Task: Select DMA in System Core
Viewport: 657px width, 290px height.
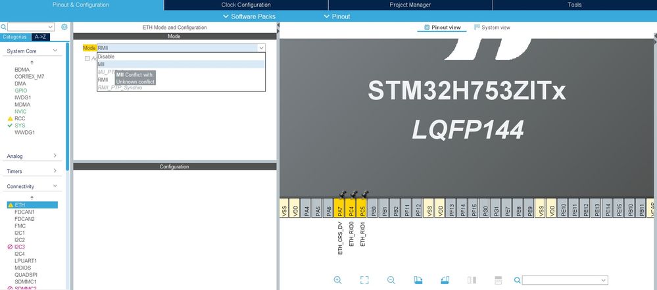Action: click(x=20, y=84)
